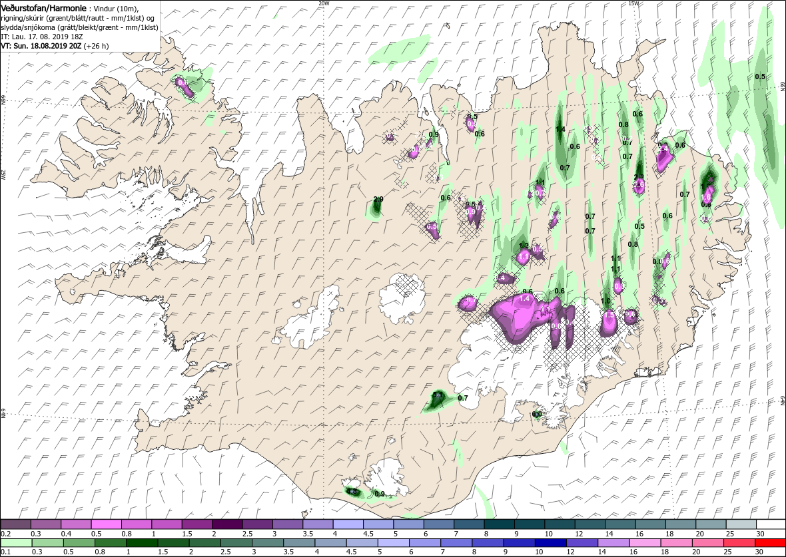Click the 0.7 value beside the southern dark green patch

tap(463, 398)
